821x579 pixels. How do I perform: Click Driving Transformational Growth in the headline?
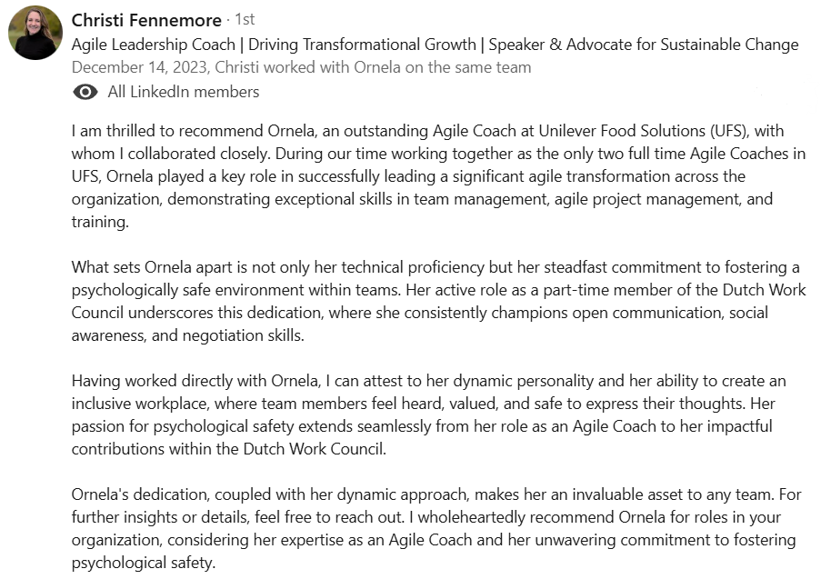coord(362,45)
